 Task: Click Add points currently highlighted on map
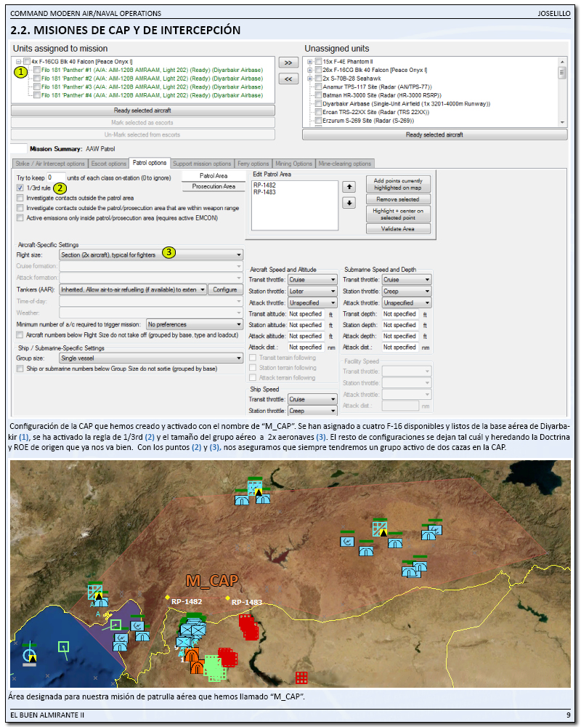pos(398,184)
